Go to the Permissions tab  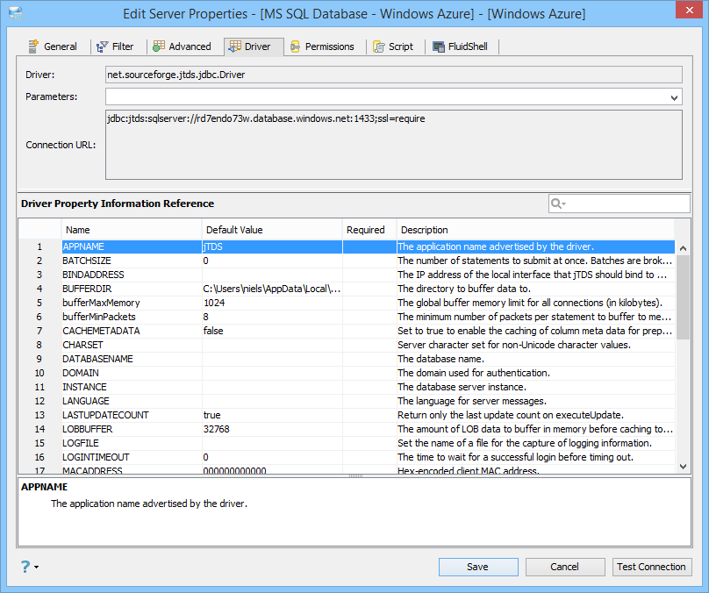point(322,46)
